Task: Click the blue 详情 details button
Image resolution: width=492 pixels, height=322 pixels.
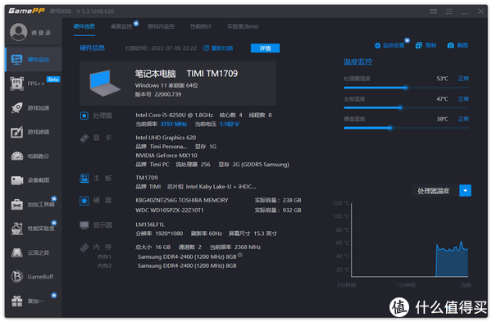Action: [x=265, y=48]
